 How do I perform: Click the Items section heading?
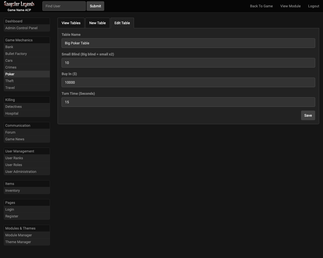[x=27, y=184]
